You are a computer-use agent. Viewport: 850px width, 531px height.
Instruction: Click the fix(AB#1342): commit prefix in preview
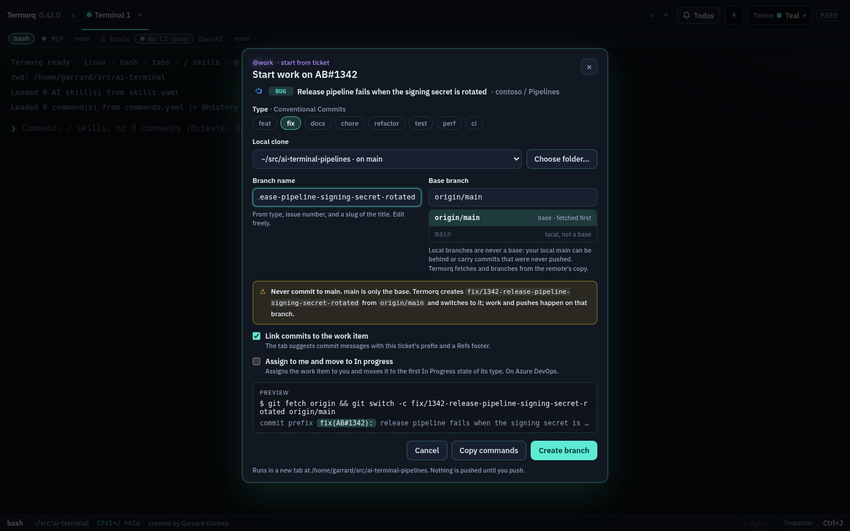(x=346, y=423)
